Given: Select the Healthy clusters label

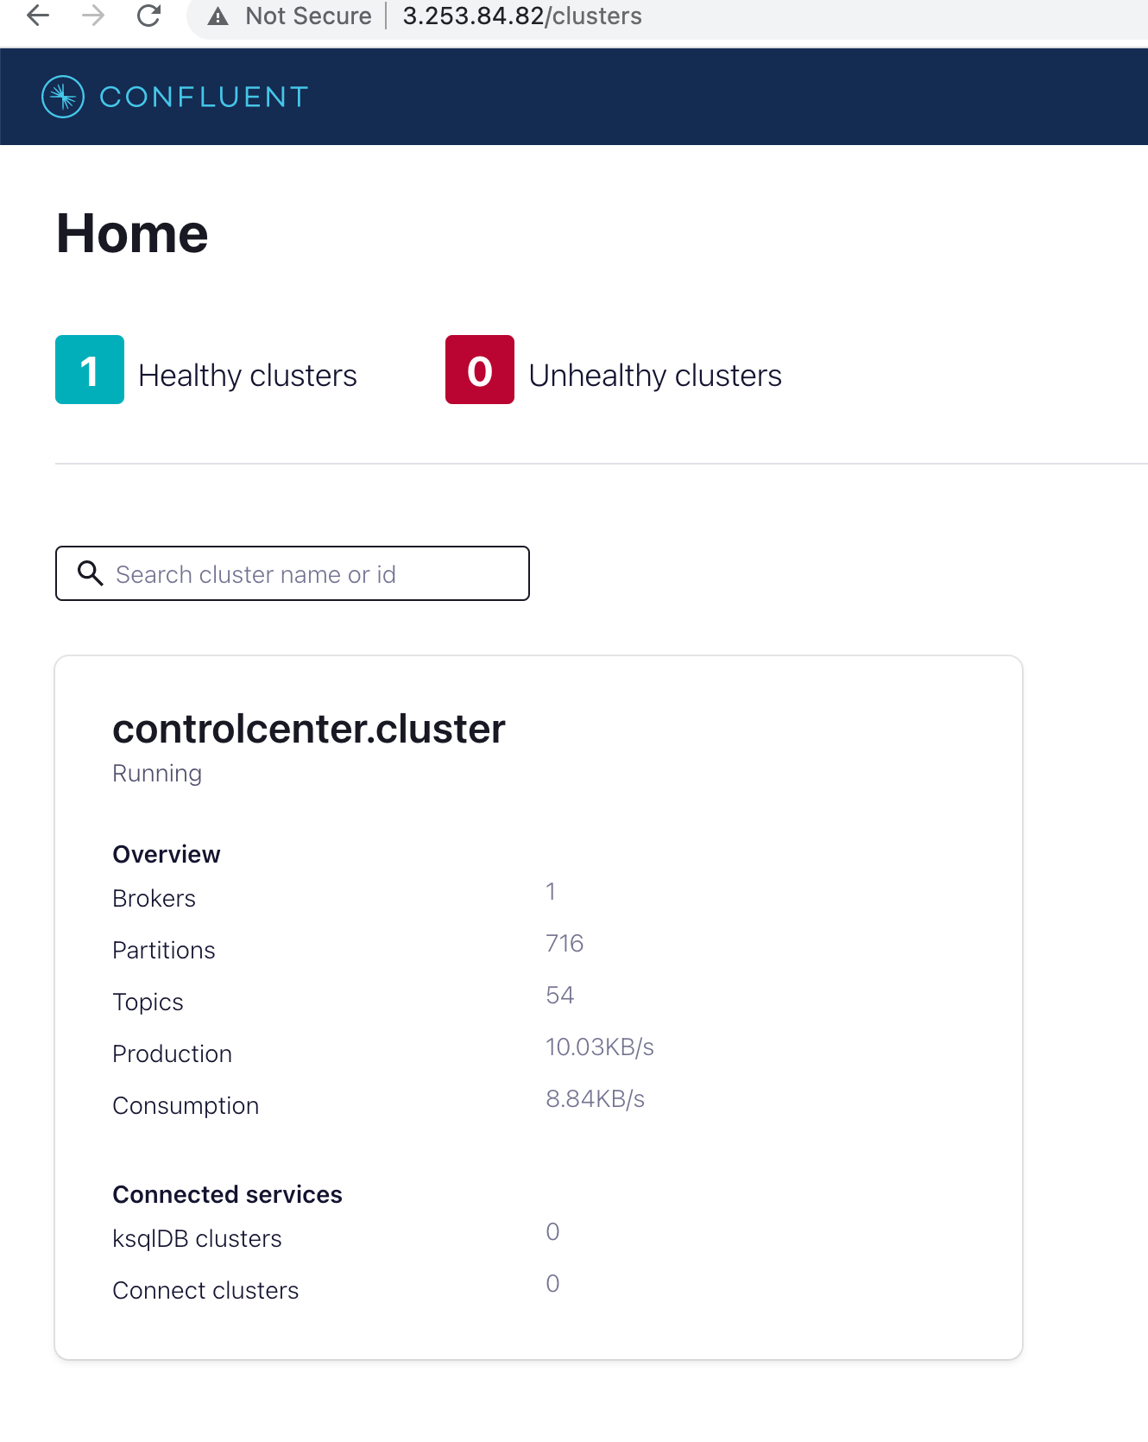Looking at the screenshot, I should (248, 376).
